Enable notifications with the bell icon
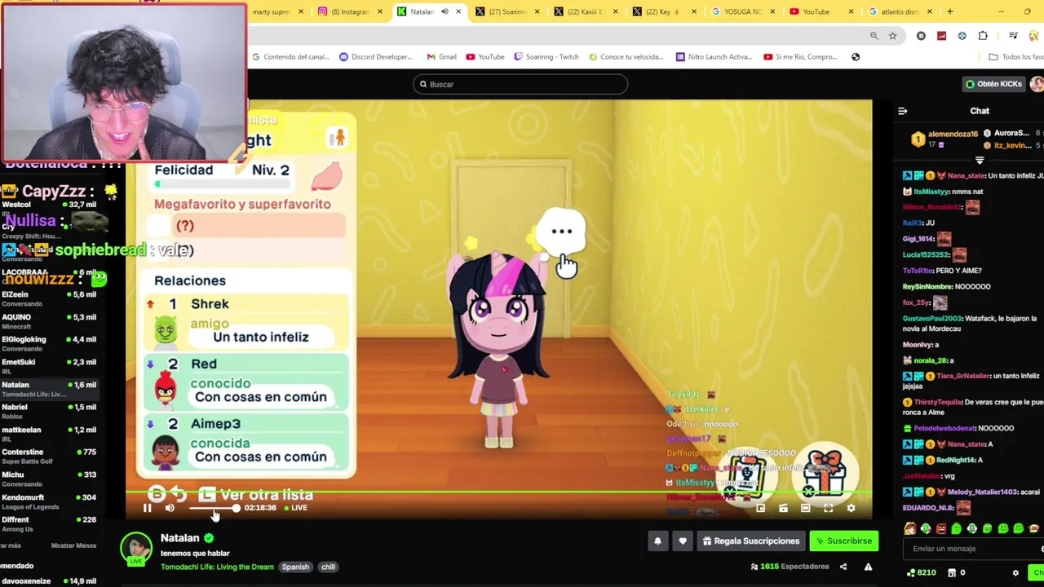This screenshot has width=1044, height=587. [657, 541]
